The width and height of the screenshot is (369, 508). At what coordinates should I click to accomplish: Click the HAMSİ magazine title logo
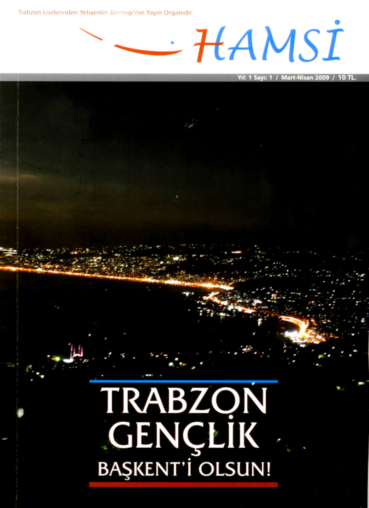pos(269,42)
